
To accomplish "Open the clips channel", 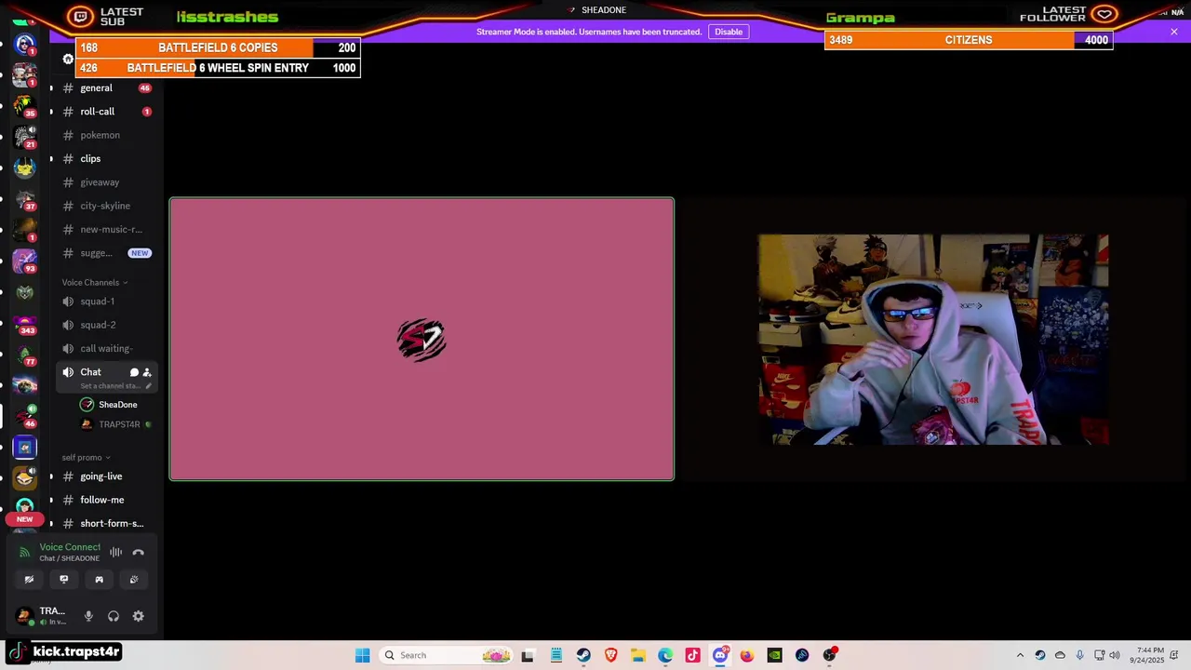I will click(x=105, y=159).
